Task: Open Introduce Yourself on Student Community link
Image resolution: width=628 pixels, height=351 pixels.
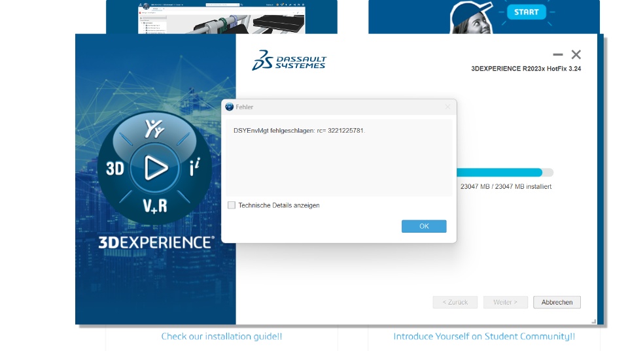Action: (484, 336)
